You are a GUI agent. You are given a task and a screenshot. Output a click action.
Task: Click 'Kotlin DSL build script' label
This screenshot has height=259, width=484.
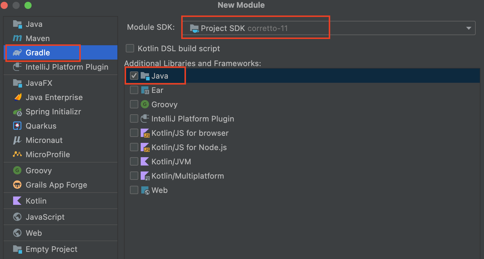179,49
